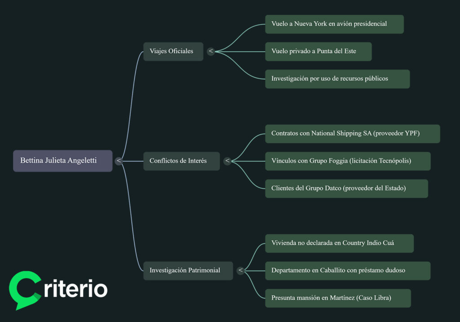Select the Conflictos de Interés node
The width and height of the screenshot is (460, 322).
tap(181, 161)
